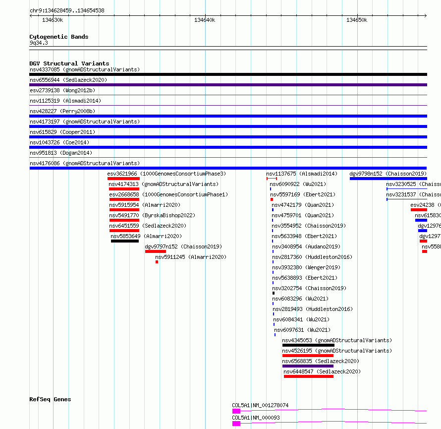Screen dimensions: 441x429
Task: Click the magenta exon box of NM_001278074
Action: click(236, 411)
